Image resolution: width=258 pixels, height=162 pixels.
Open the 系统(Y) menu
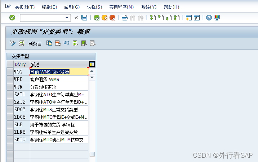[148, 7]
